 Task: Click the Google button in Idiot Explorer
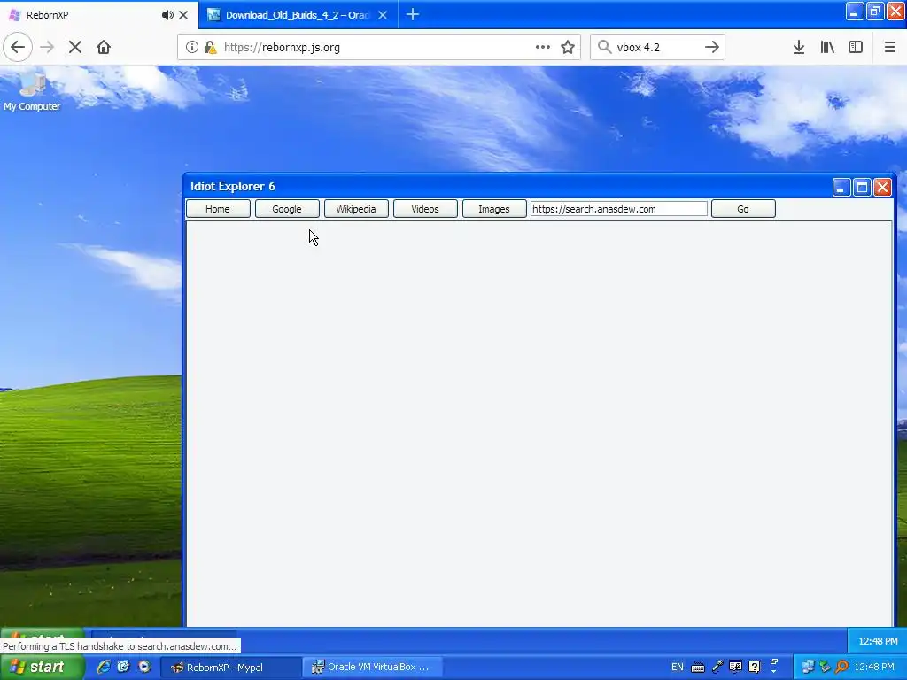tap(287, 209)
